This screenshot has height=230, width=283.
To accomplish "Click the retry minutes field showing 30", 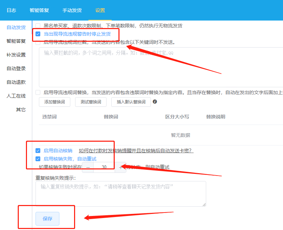I will point(104,167).
